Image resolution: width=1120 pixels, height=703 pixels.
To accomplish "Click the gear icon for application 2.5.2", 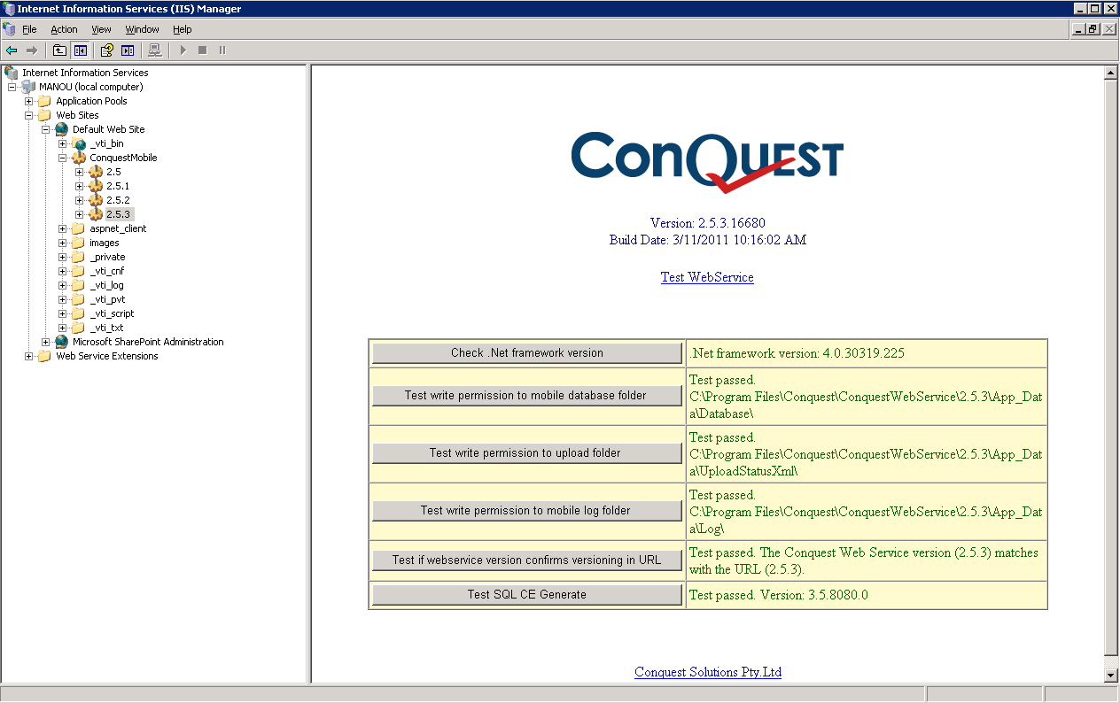I will point(96,200).
